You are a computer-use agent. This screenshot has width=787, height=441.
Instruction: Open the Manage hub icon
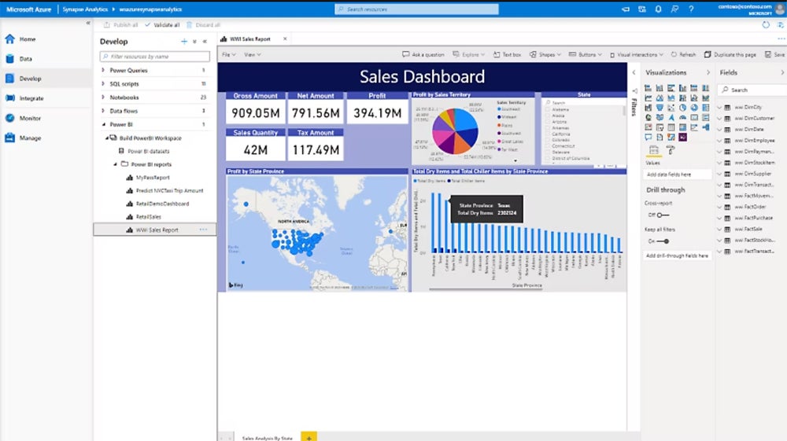pyautogui.click(x=10, y=138)
